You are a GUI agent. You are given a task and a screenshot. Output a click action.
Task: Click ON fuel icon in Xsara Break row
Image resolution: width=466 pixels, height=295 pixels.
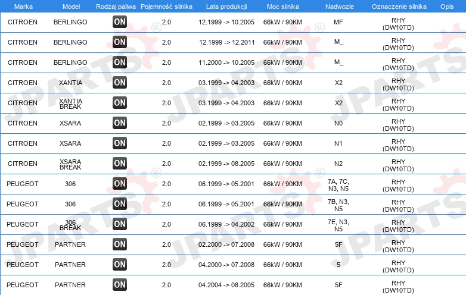120,164
